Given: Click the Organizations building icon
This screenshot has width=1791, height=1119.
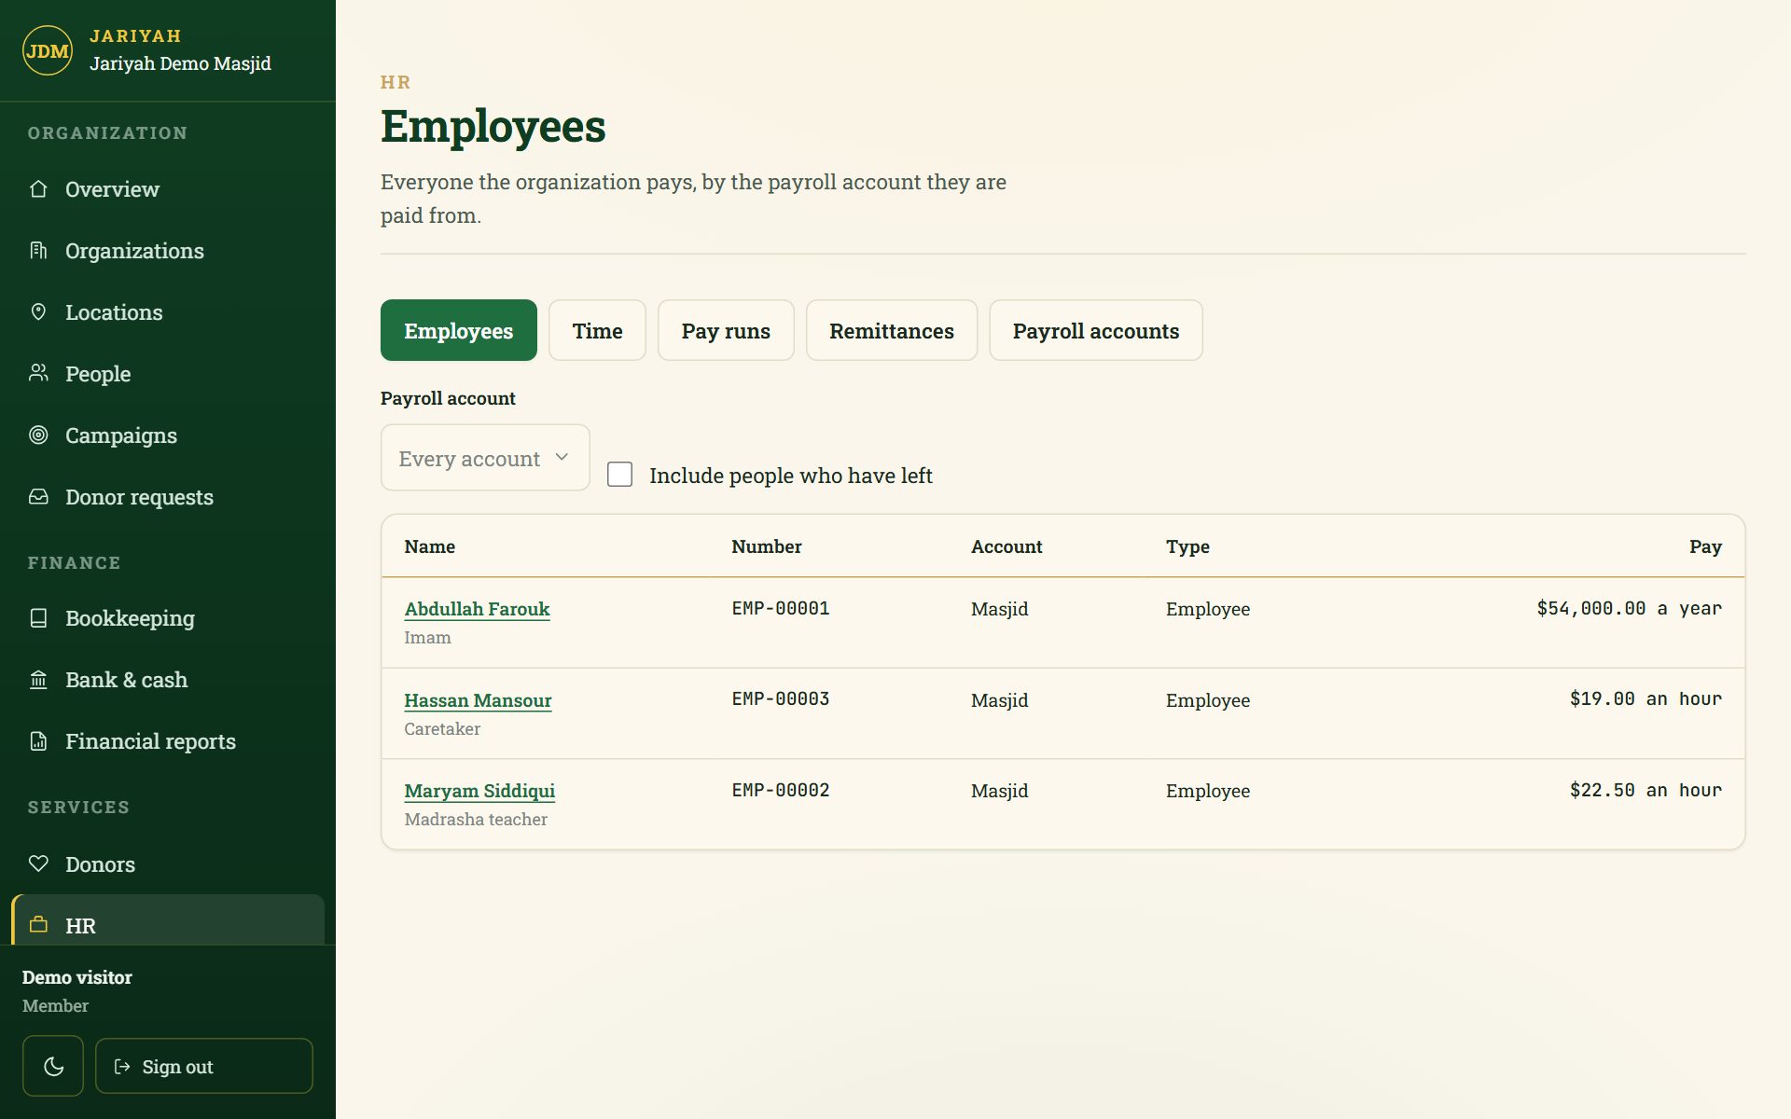Looking at the screenshot, I should 38,251.
